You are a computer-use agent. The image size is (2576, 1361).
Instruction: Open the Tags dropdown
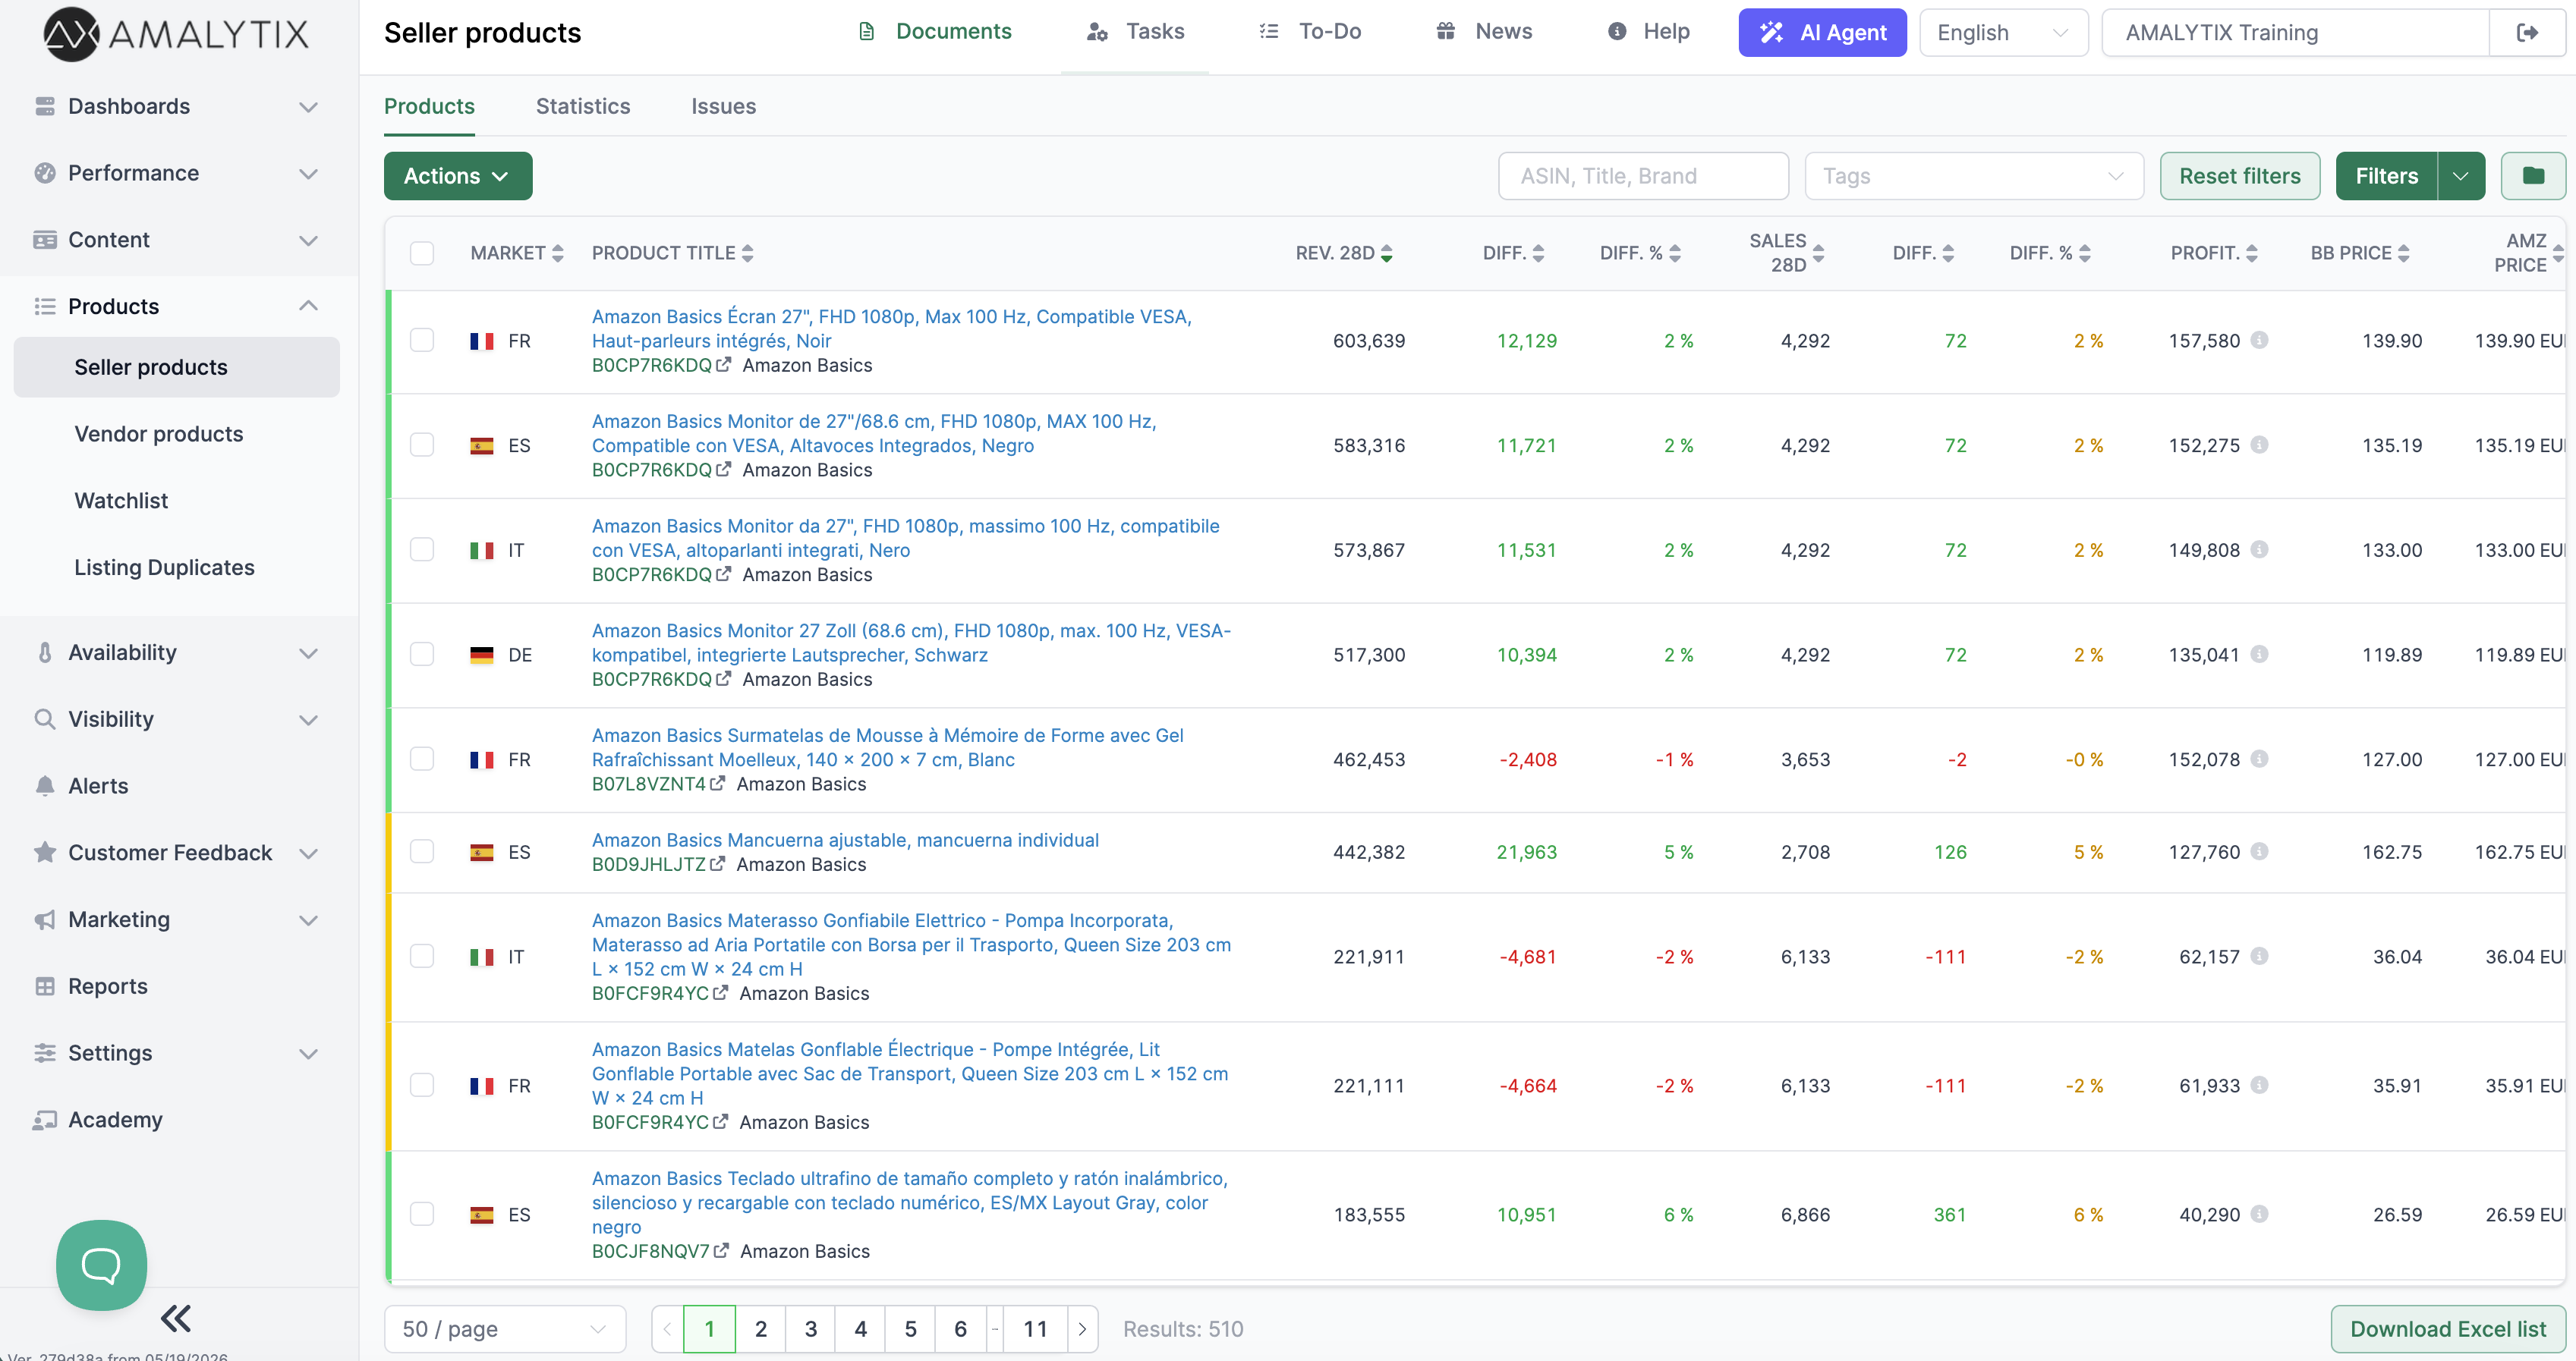pos(1974,176)
